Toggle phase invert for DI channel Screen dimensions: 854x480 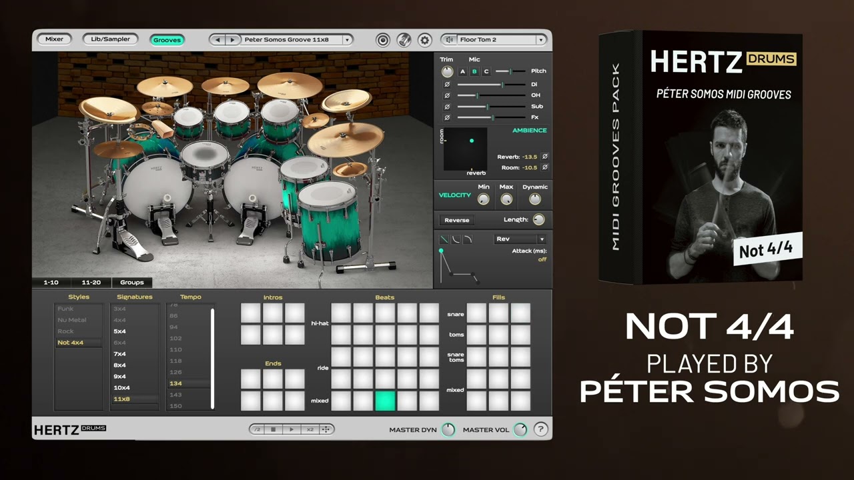click(447, 85)
